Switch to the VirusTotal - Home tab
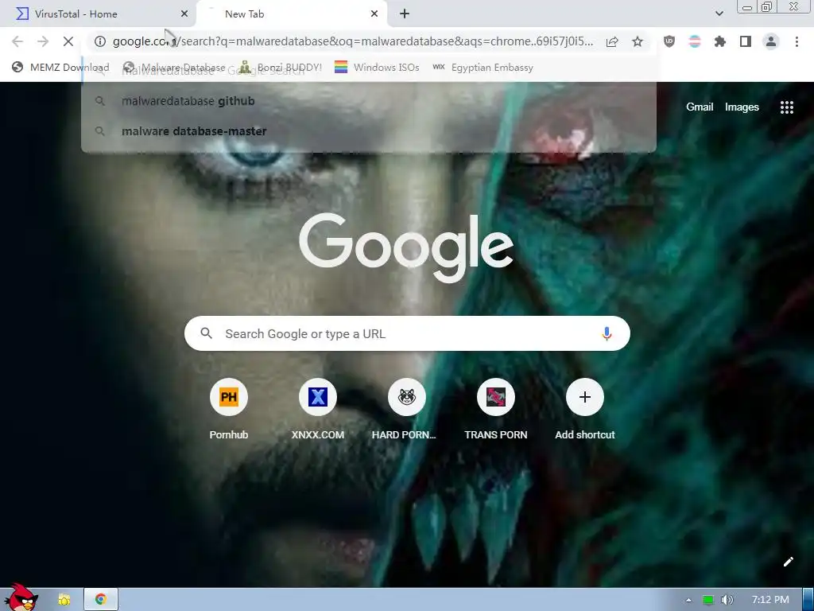Image resolution: width=814 pixels, height=611 pixels. pyautogui.click(x=99, y=14)
